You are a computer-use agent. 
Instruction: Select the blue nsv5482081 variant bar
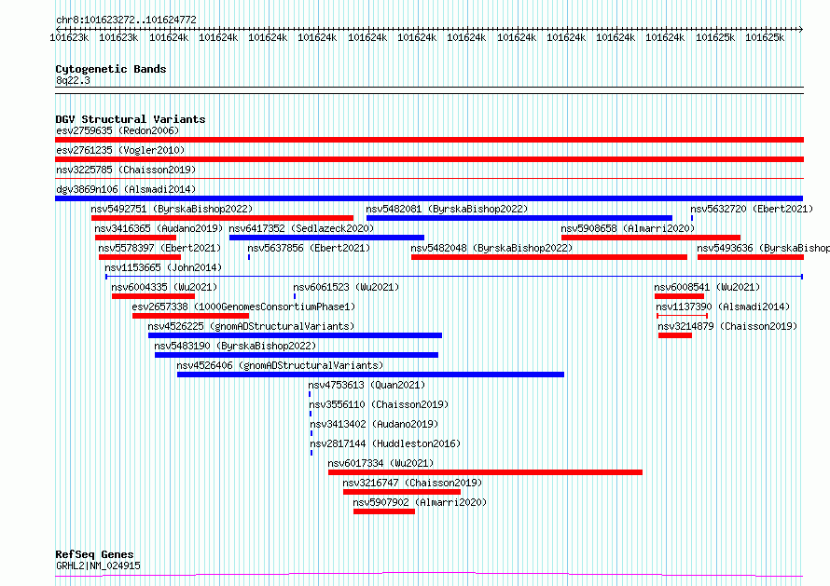[519, 218]
